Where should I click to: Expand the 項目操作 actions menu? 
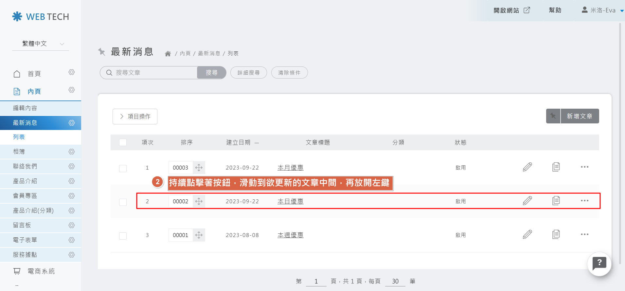coord(135,117)
